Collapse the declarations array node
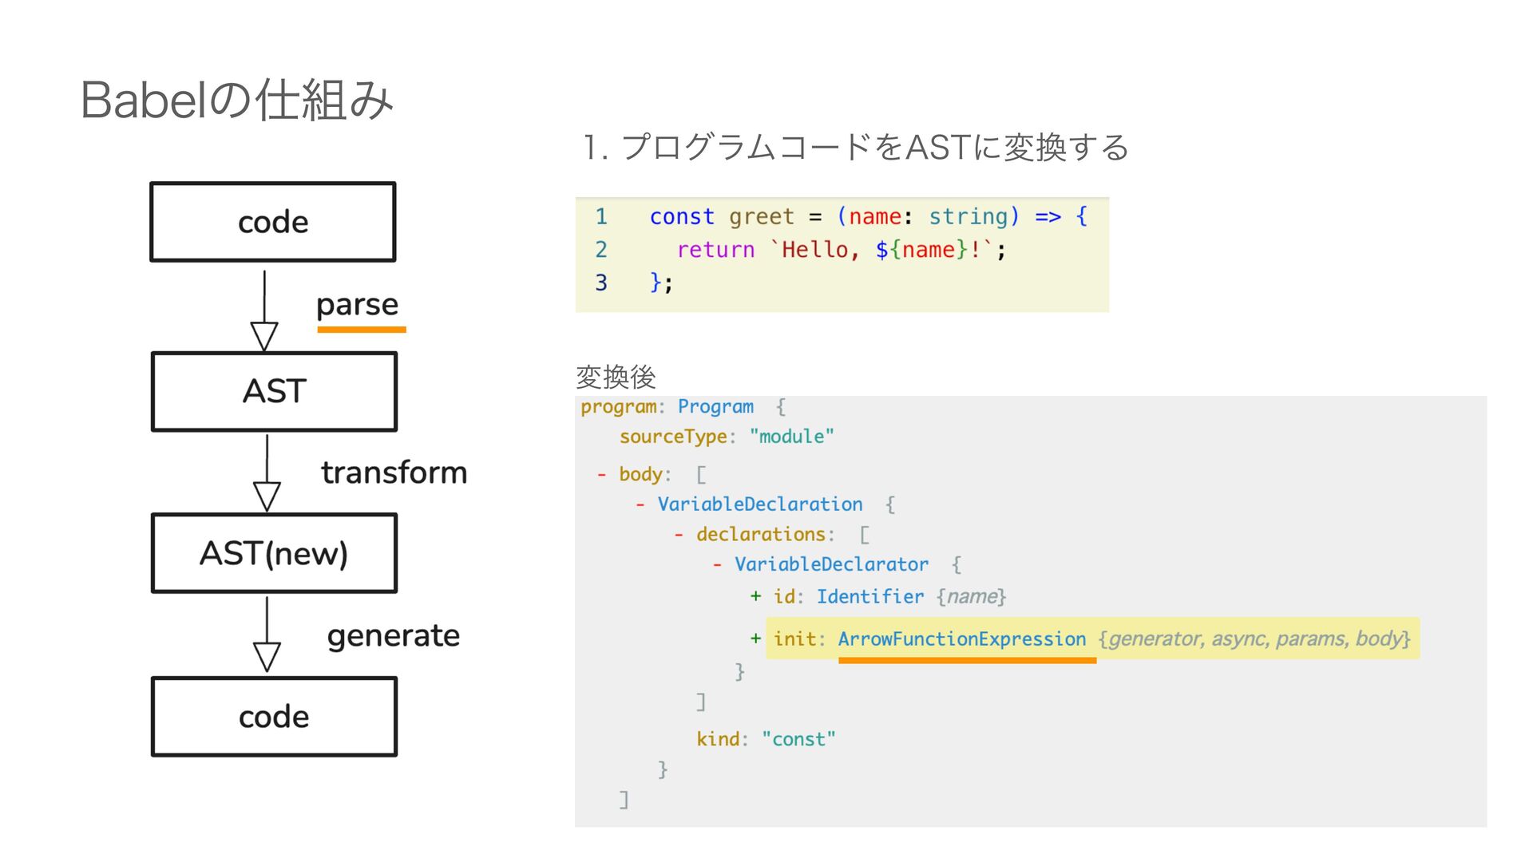Viewport: 1533px width, 862px height. coord(679,535)
